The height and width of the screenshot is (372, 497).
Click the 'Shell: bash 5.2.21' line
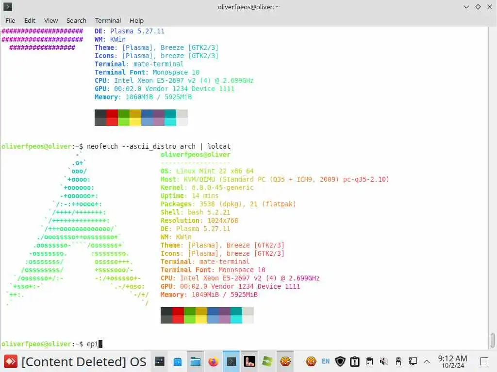(195, 212)
